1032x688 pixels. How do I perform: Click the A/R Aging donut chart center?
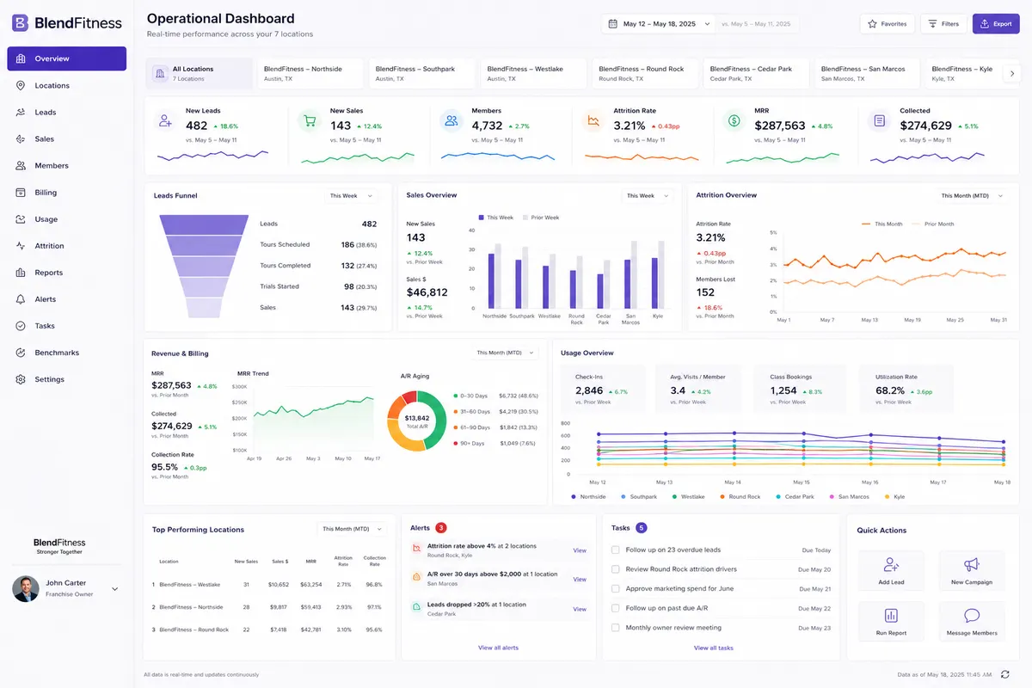tap(416, 421)
